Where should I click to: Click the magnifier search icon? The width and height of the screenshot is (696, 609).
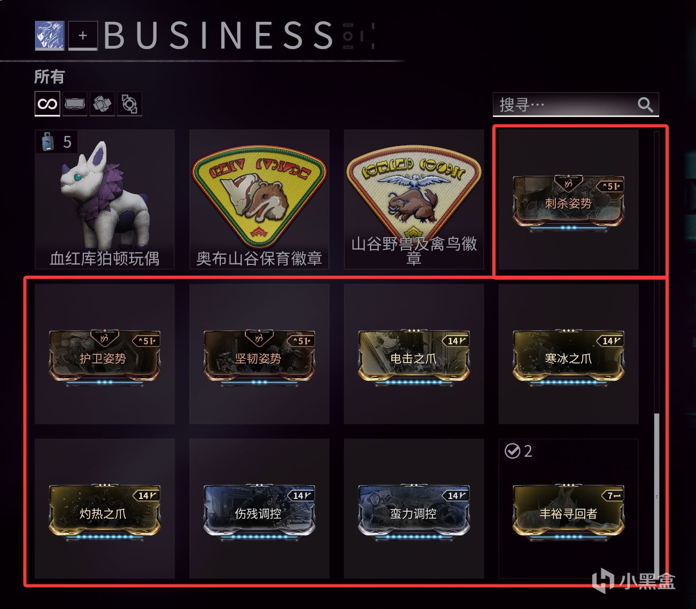(x=646, y=105)
